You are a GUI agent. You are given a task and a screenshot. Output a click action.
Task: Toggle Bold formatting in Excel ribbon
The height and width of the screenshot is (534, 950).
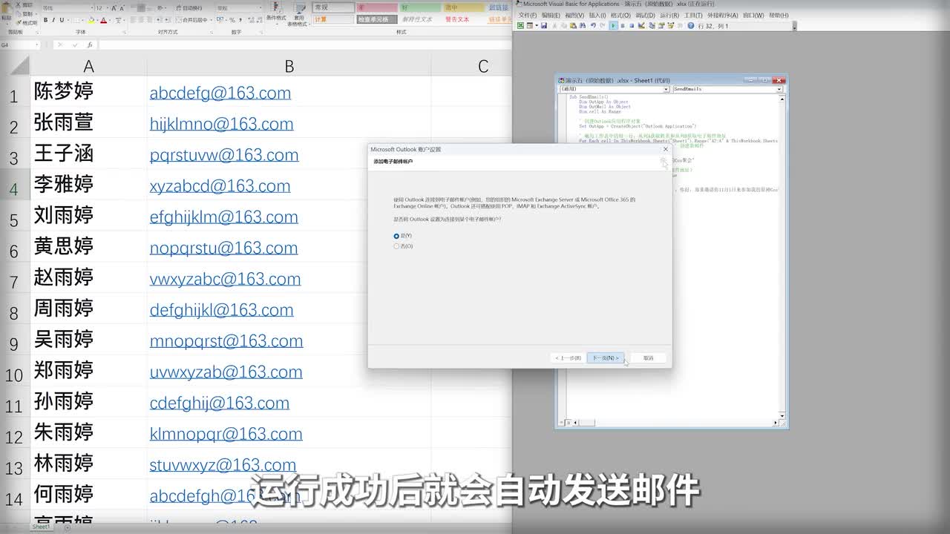point(45,20)
